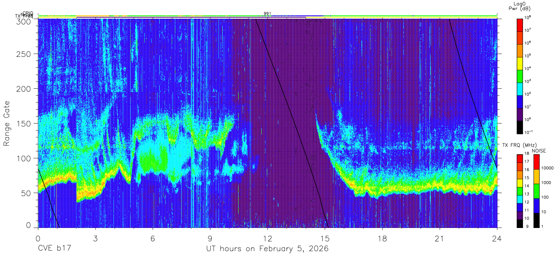Screen dimensions: 559x258
Task: Click the yellow segment of the TX FRQ colorbar
Action: (x=520, y=183)
